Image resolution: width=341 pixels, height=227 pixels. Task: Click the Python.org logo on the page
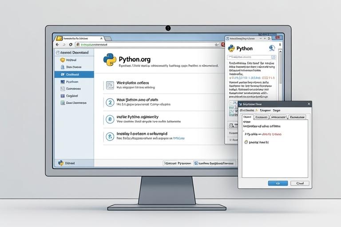(x=109, y=59)
